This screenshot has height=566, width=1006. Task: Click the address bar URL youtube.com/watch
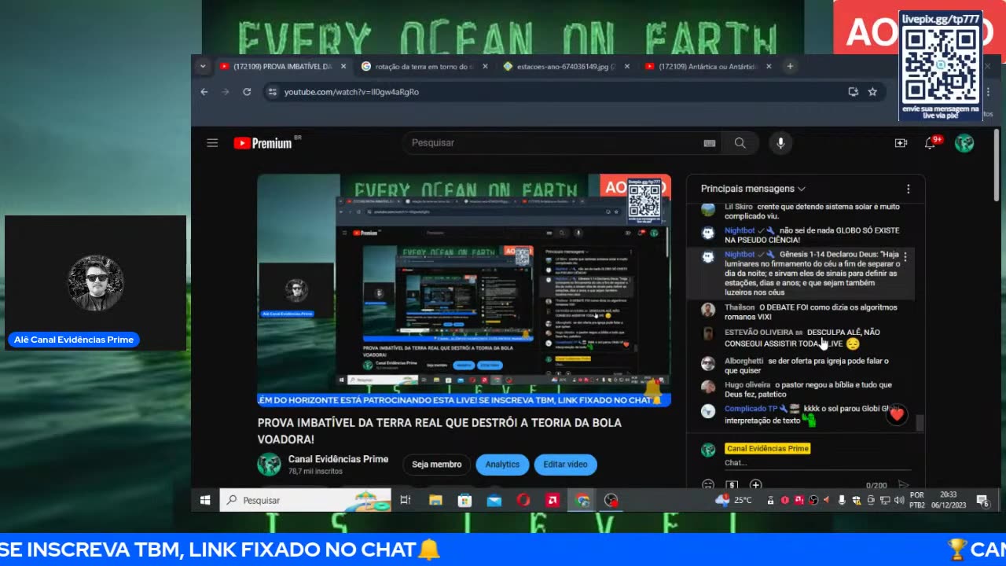(351, 92)
